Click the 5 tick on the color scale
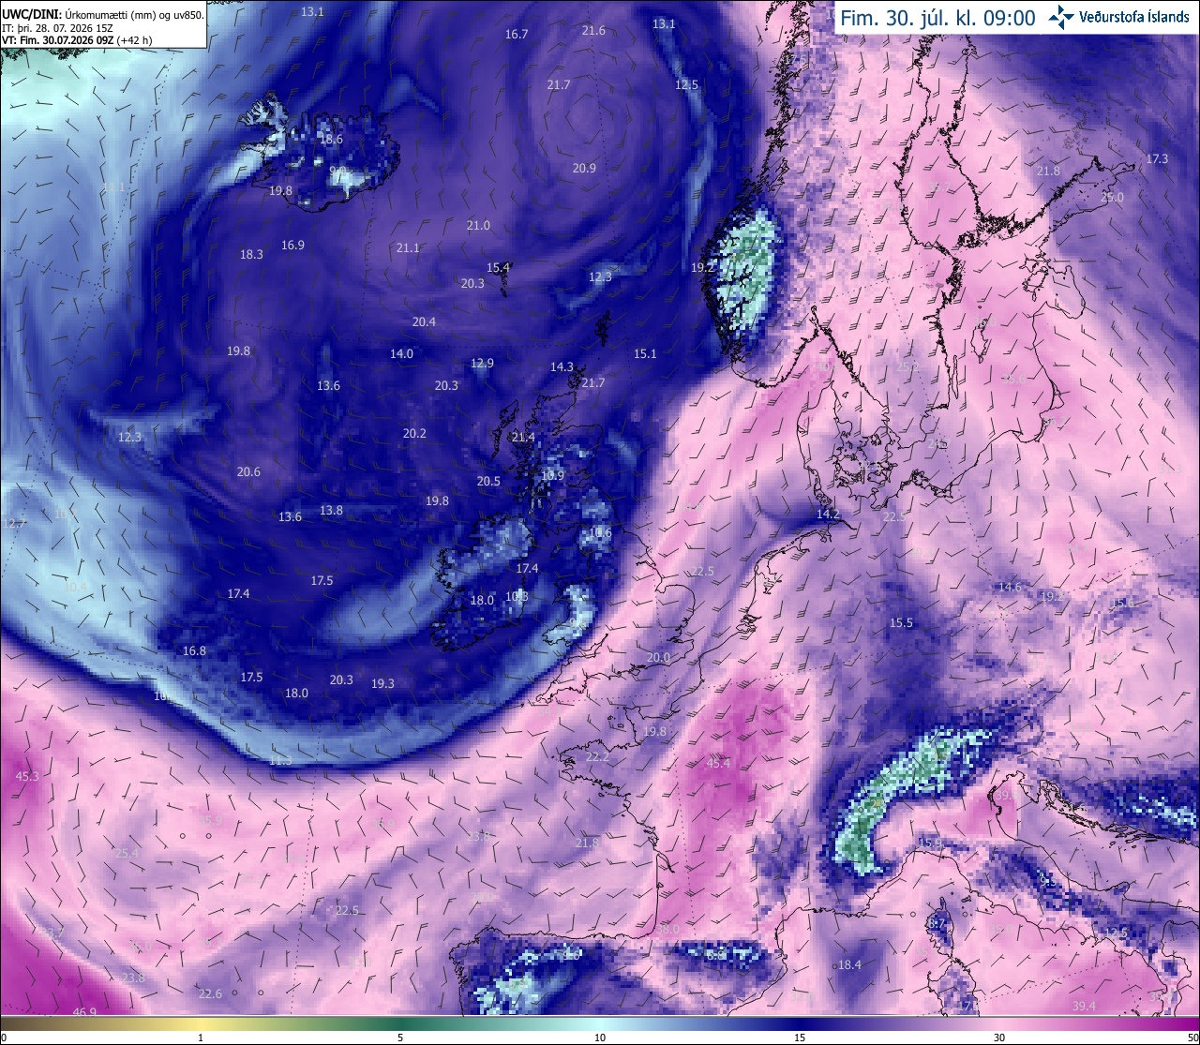 400,1038
